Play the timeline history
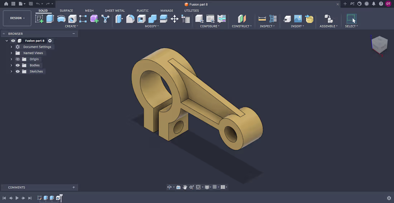This screenshot has height=203, width=394. 17,198
